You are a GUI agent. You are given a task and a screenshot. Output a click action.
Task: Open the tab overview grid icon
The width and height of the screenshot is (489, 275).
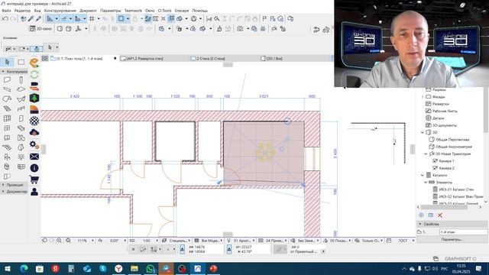45,58
